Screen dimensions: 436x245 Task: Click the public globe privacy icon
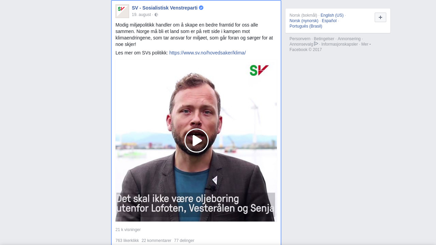tap(156, 15)
